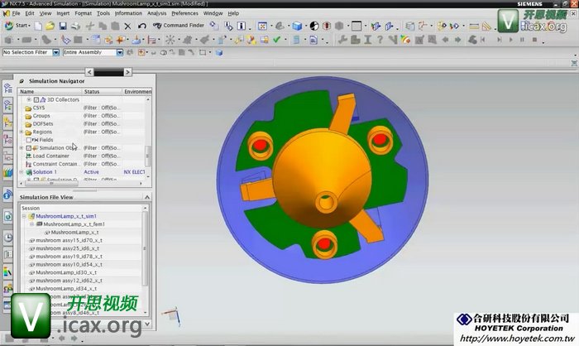Toggle the Simulation Object container checkbox
579x346 pixels.
[x=29, y=147]
